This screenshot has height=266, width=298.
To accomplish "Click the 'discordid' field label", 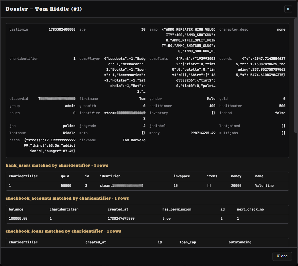I will pos(19,99).
